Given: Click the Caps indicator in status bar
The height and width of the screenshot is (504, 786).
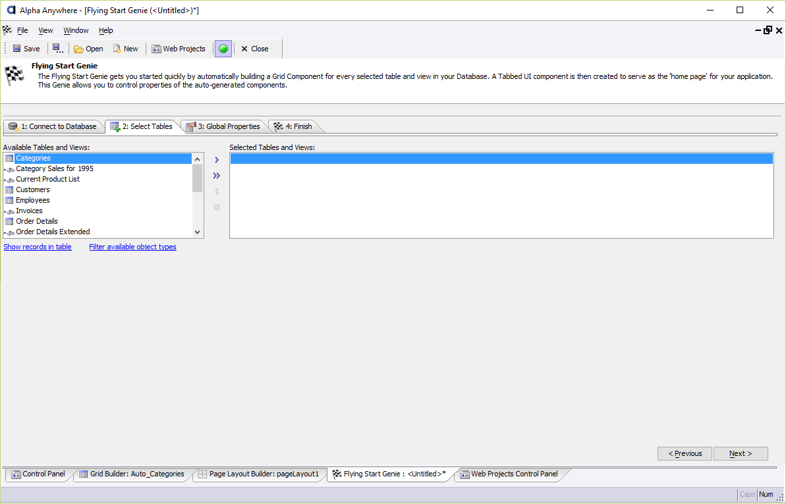Looking at the screenshot, I should pyautogui.click(x=747, y=494).
